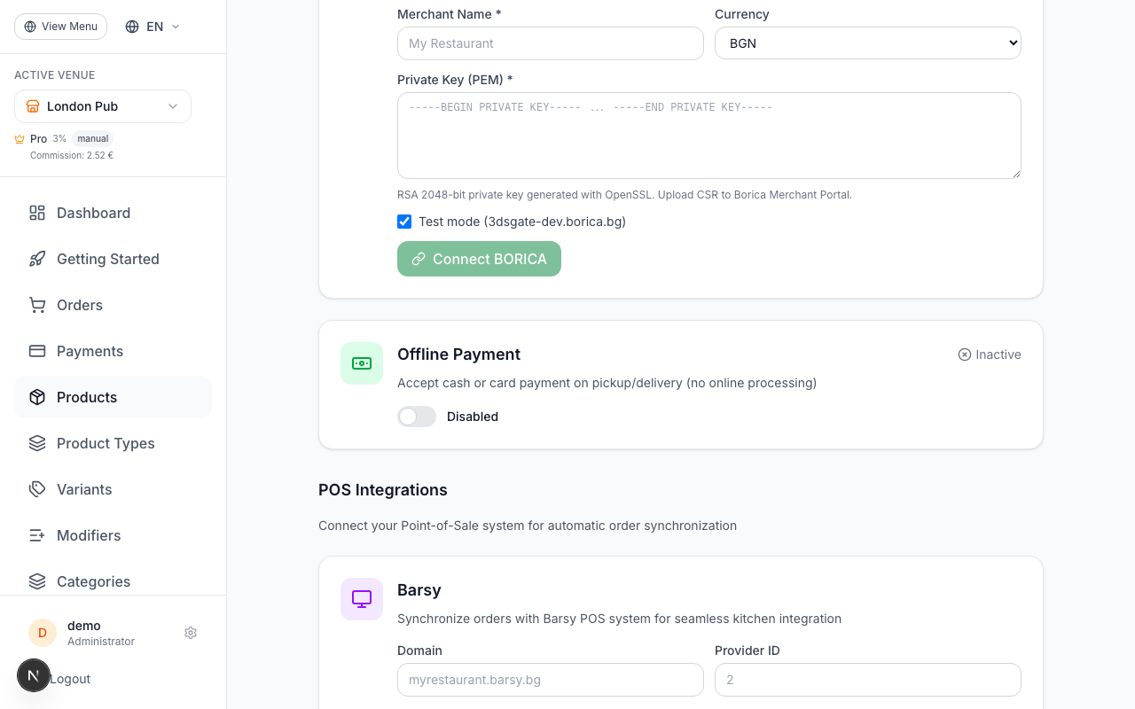The width and height of the screenshot is (1135, 709).
Task: Open the Currency dropdown showing BGN
Action: click(867, 43)
